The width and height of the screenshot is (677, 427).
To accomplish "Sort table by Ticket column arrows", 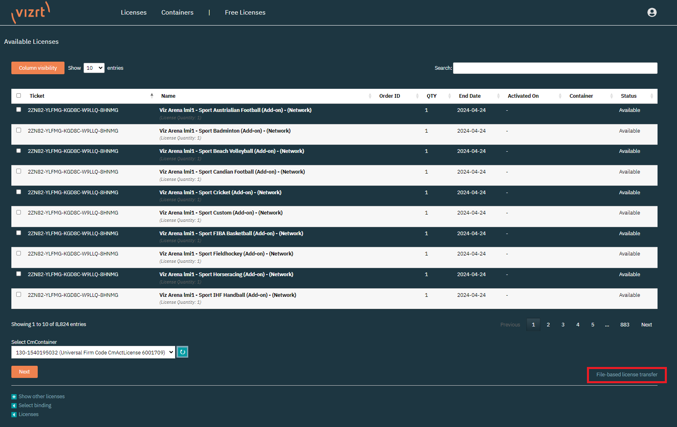I will [x=152, y=96].
